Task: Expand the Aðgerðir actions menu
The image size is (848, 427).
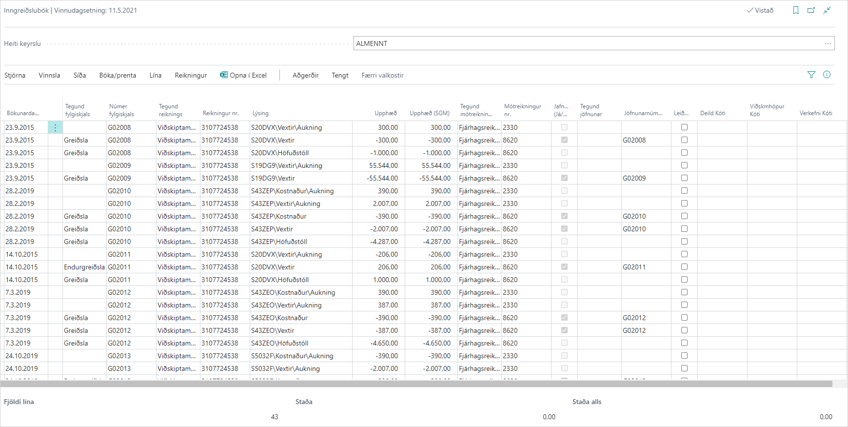Action: (305, 75)
